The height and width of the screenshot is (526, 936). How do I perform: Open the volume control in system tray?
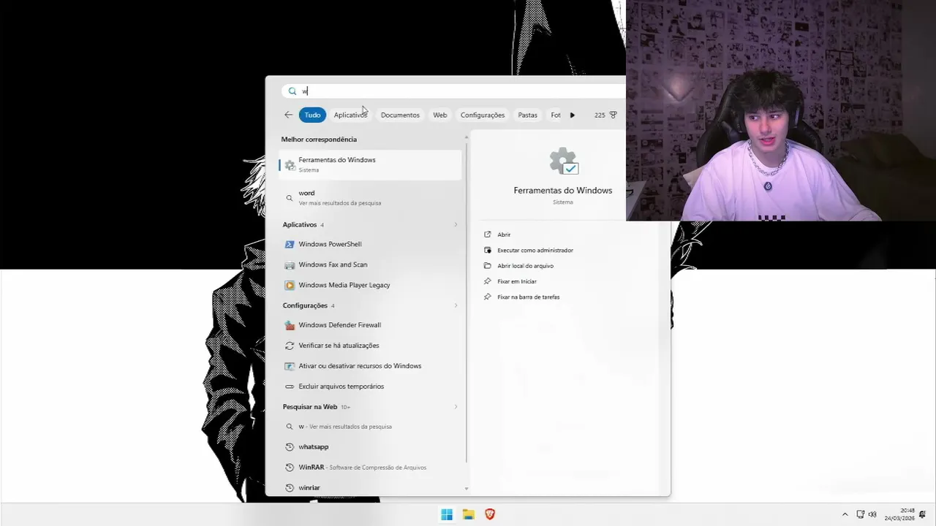pos(872,514)
